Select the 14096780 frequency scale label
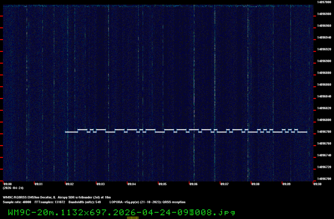 [x=324, y=132]
